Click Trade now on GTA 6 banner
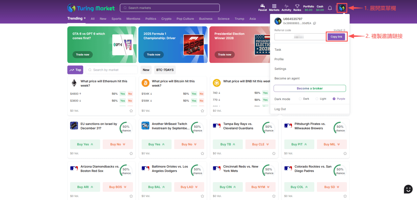Screen dimensions: 417x200 point(83,55)
